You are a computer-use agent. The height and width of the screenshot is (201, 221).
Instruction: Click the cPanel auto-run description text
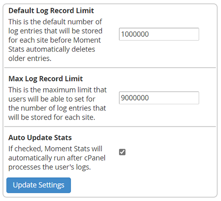[57, 158]
